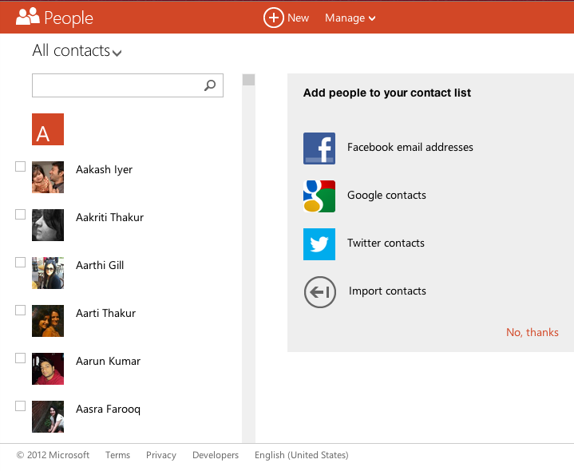Screen dimensions: 574x471
Task: Open Aakash Iyer's profile photo
Action: point(48,177)
